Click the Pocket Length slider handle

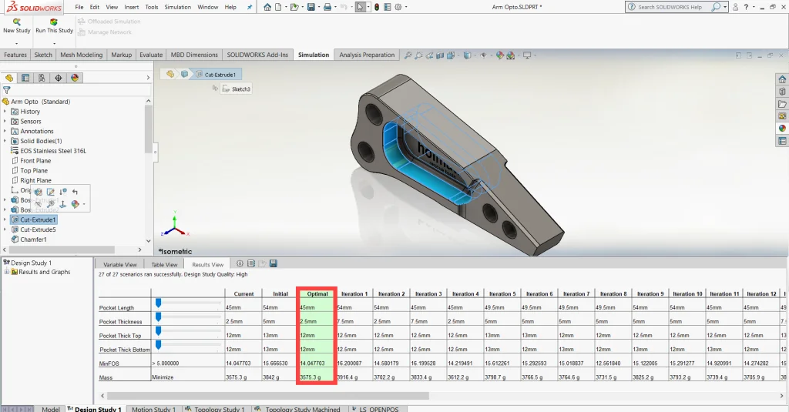click(158, 303)
